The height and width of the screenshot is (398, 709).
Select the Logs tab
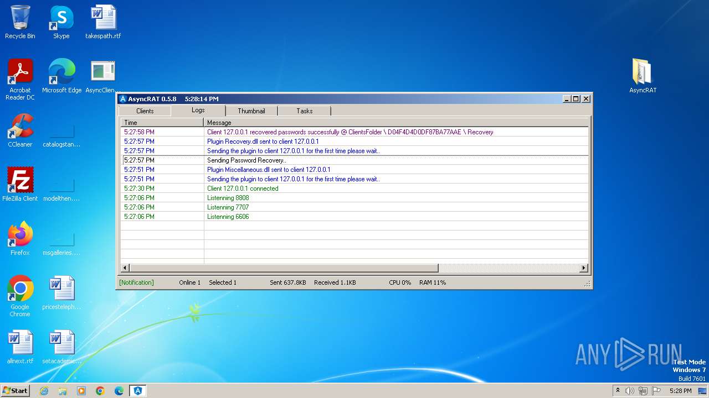[x=198, y=110]
